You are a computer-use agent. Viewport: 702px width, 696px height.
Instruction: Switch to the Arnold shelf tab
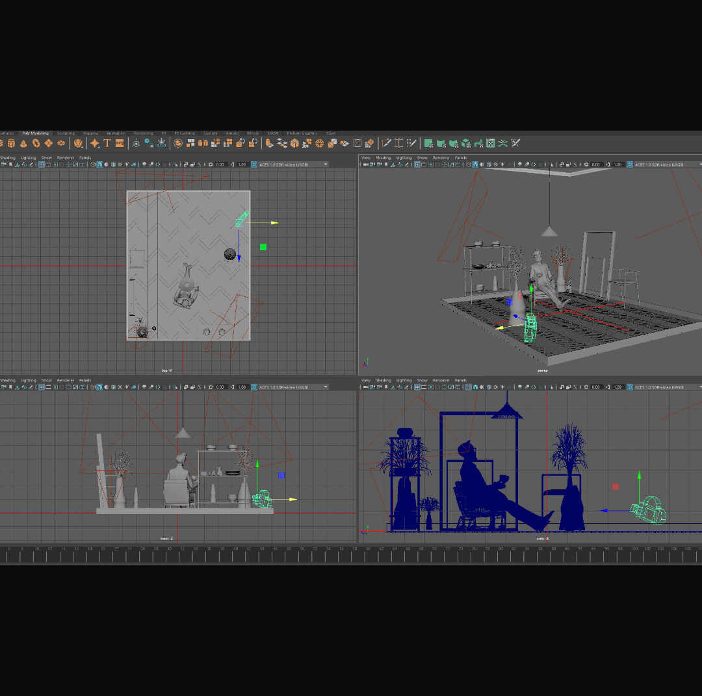[232, 133]
